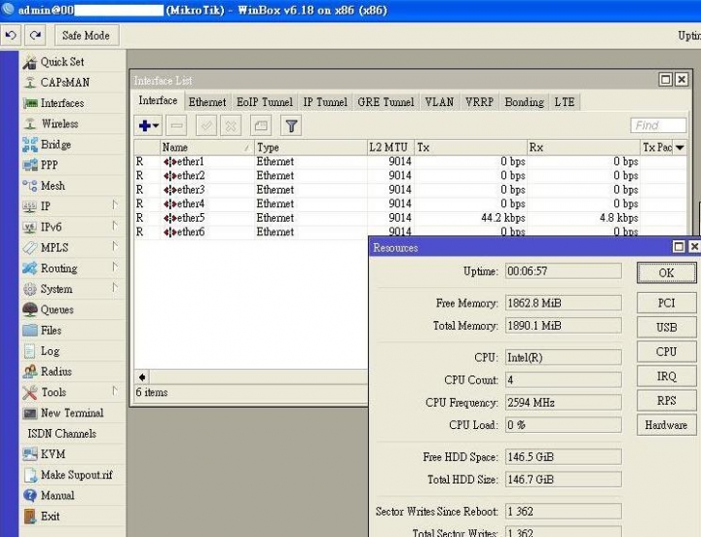Click the left scroll arrow below the interface list
Viewport: 701px width, 537px height.
click(x=143, y=377)
